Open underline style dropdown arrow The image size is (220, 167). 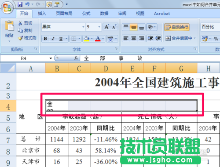tap(66, 39)
